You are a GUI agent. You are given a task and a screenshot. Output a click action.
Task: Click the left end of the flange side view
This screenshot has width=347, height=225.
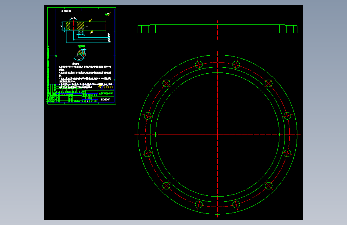pyautogui.click(x=143, y=29)
